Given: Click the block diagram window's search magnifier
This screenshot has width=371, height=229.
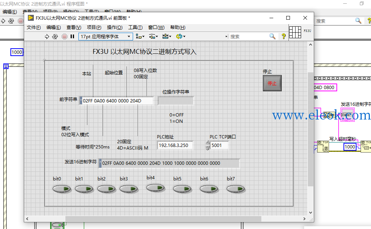Looking at the screenshot, I should click(x=358, y=21).
